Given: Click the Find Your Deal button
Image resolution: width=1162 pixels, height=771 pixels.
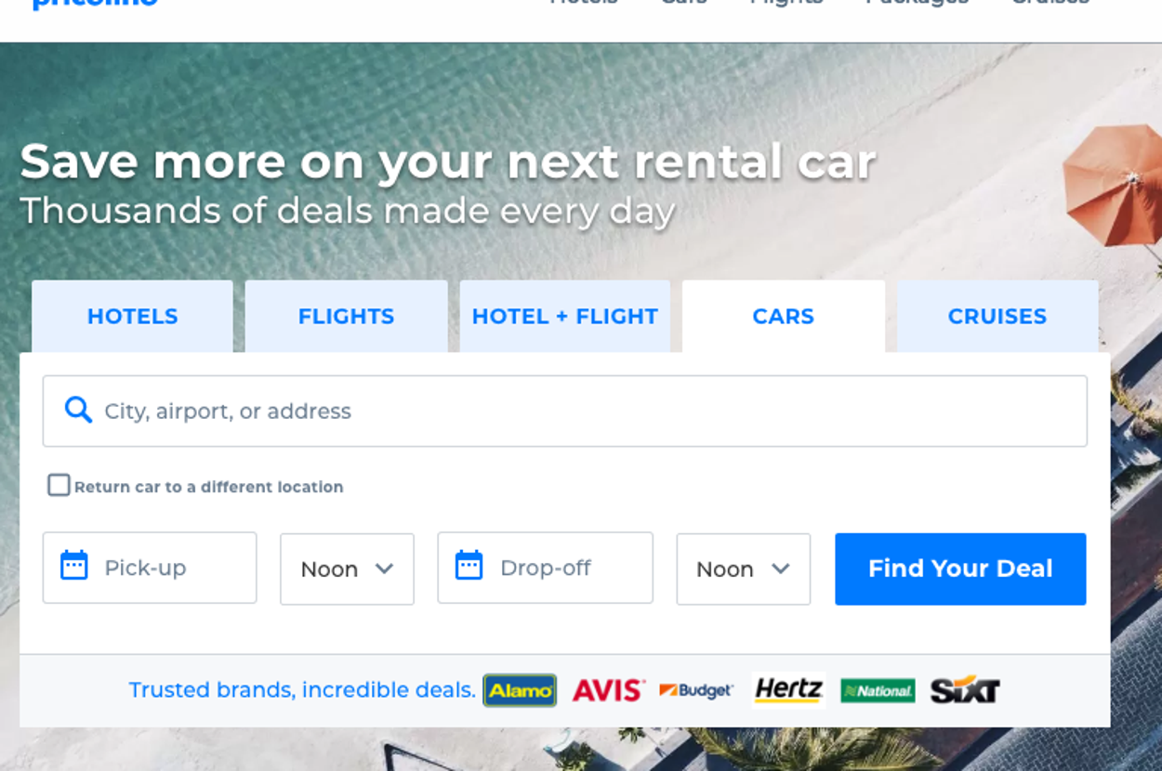Looking at the screenshot, I should 960,568.
